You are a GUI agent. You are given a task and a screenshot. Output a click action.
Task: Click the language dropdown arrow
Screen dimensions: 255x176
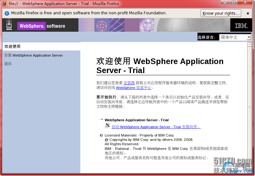point(249,37)
